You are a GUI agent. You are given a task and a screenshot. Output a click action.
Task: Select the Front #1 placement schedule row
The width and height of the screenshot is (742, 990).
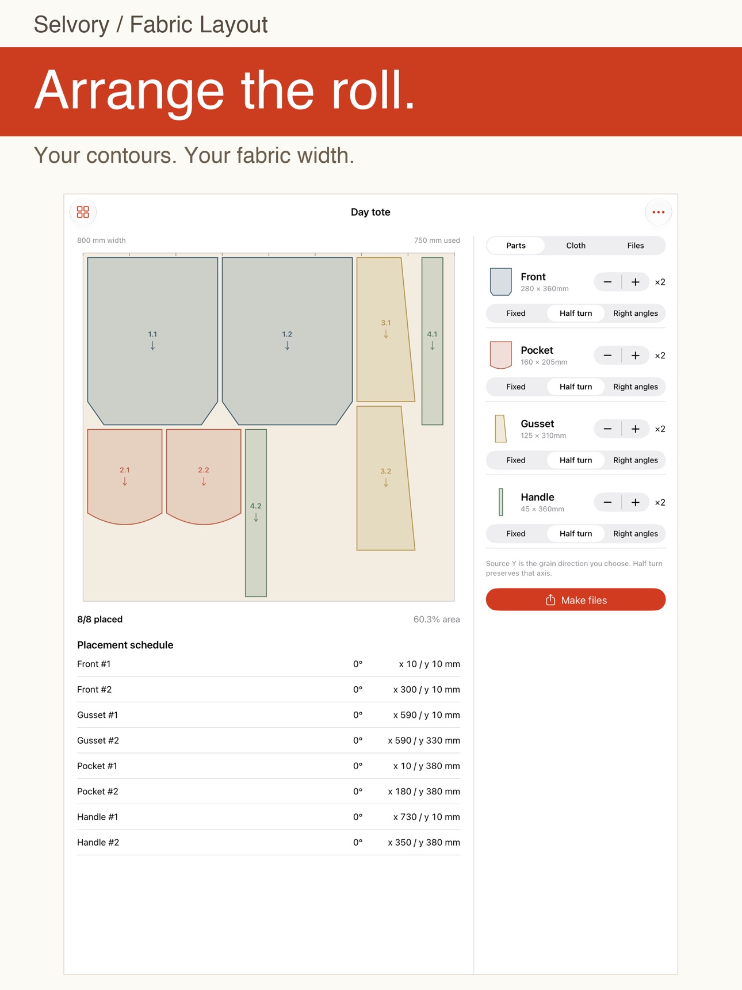coord(269,664)
